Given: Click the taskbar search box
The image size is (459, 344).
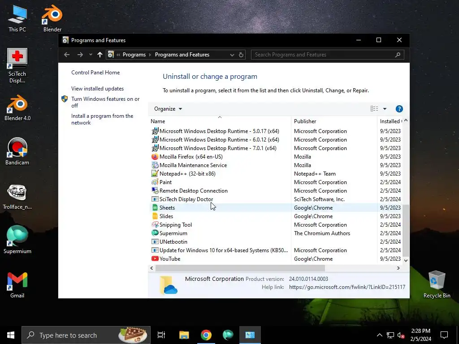Looking at the screenshot, I should click(x=86, y=335).
